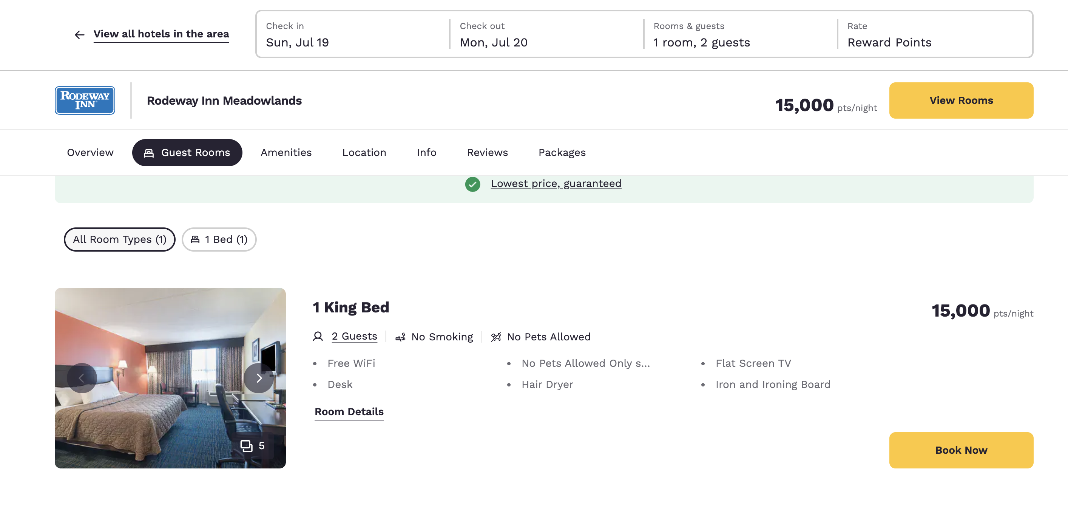Viewport: 1068px width, 510px height.
Task: Click the Book Now button
Action: tap(961, 450)
